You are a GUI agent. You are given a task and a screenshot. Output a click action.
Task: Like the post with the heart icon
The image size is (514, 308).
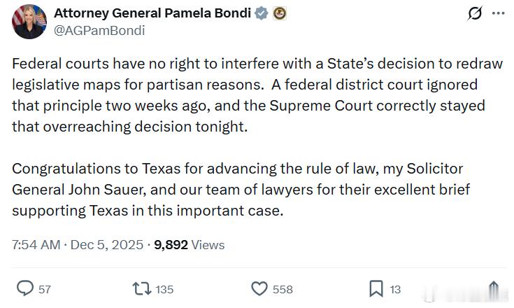point(259,288)
